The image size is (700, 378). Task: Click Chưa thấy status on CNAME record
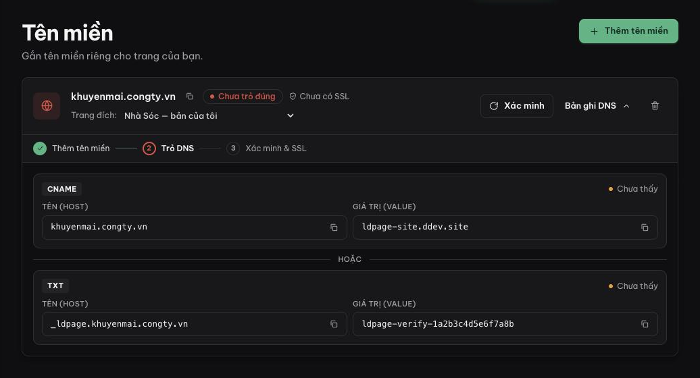coord(633,189)
